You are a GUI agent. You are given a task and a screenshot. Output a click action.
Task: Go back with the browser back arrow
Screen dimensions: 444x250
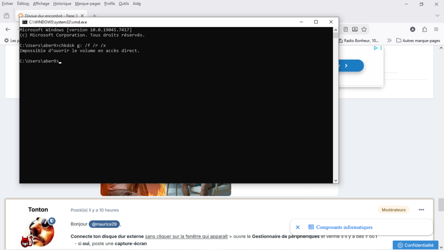(x=8, y=29)
